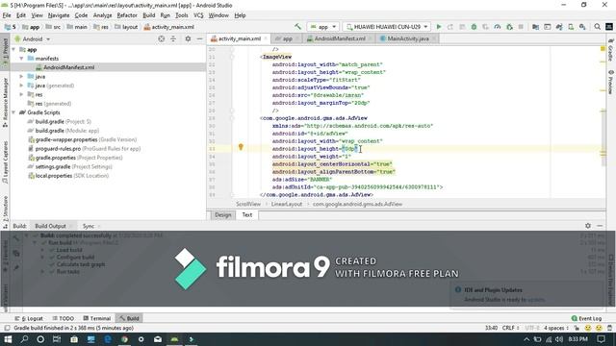The width and height of the screenshot is (616, 346).
Task: Open Event Log at bottom right
Action: [x=586, y=318]
